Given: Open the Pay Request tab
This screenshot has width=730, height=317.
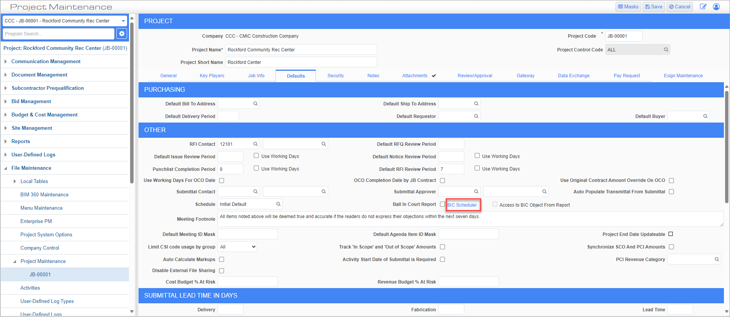Looking at the screenshot, I should (x=627, y=76).
